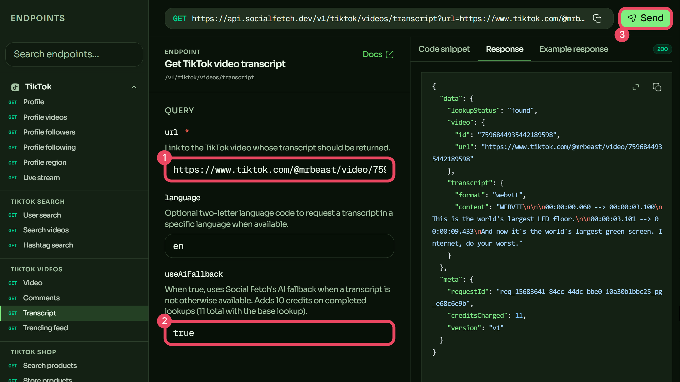Click the TIKTOK SHOP section header
Viewport: 680px width, 382px height.
[x=33, y=352]
